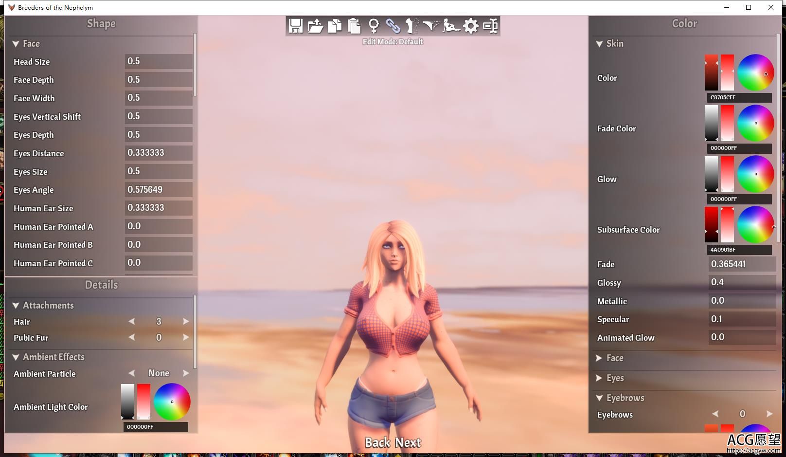Click the Eyebrows left arrow
This screenshot has height=457, width=786.
click(x=715, y=414)
